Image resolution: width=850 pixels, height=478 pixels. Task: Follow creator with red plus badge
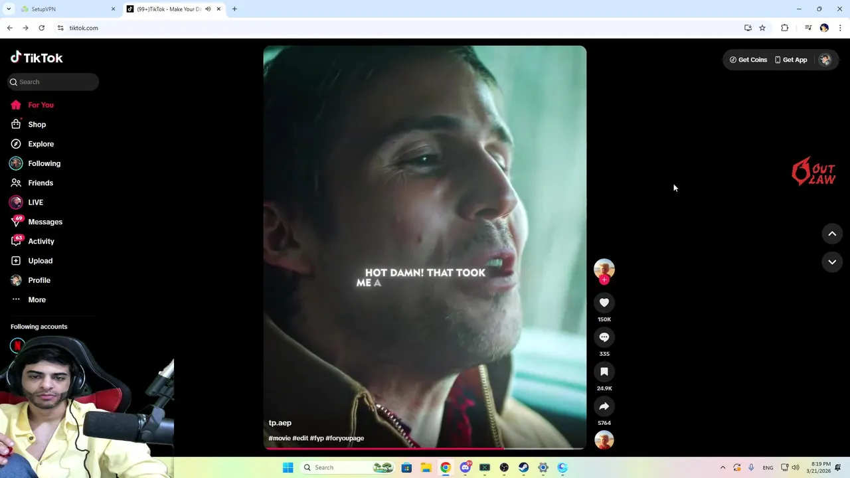coord(604,280)
